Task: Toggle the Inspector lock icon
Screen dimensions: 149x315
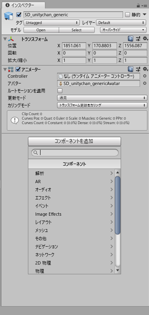Action: [x=138, y=6]
